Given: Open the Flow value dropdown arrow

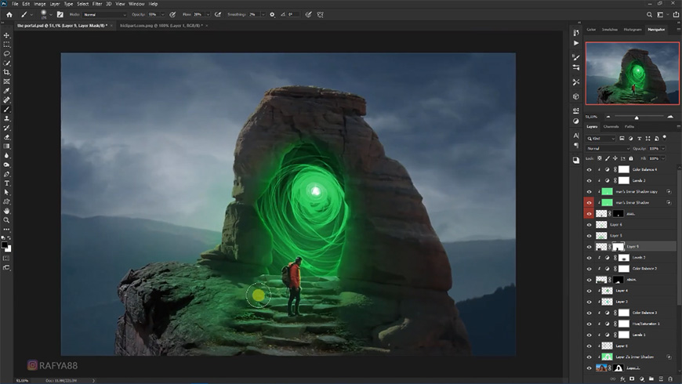Looking at the screenshot, I should pyautogui.click(x=208, y=14).
